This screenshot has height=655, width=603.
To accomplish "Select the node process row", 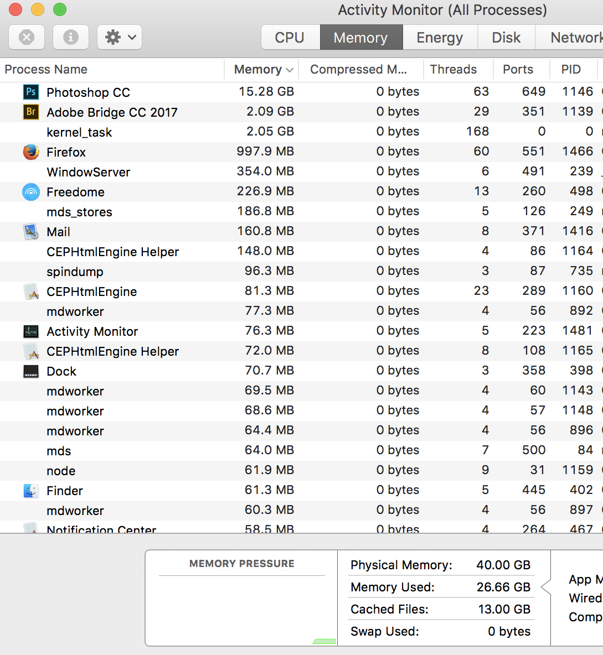I will click(x=301, y=471).
